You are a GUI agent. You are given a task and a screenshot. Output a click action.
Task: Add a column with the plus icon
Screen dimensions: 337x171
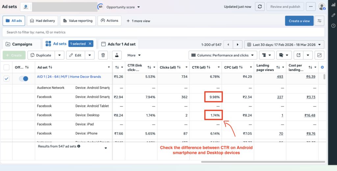[x=322, y=67]
